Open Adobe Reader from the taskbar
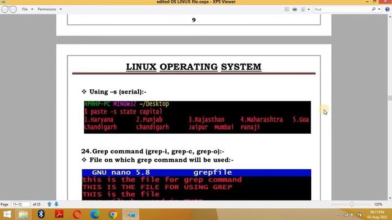 [x=59, y=215]
